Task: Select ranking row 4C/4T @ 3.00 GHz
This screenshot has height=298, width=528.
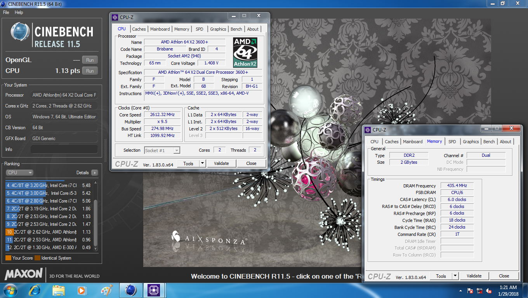Action: [x=48, y=193]
